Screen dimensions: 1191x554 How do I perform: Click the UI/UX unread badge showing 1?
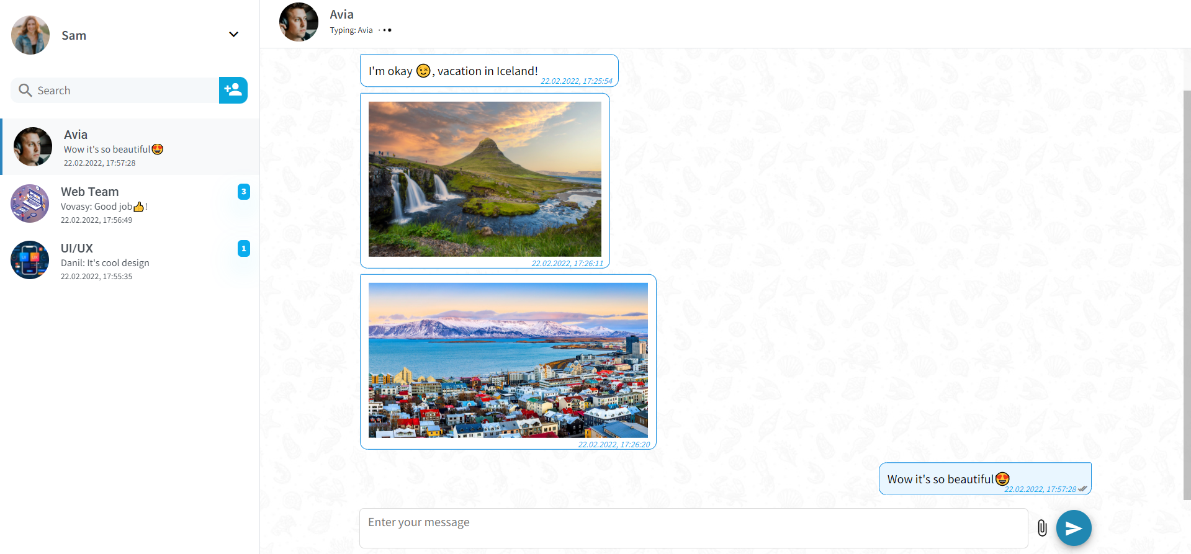244,249
